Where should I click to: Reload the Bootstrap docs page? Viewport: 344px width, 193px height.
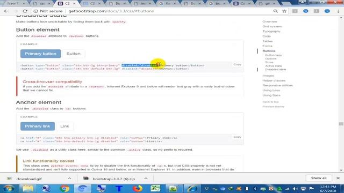25,11
